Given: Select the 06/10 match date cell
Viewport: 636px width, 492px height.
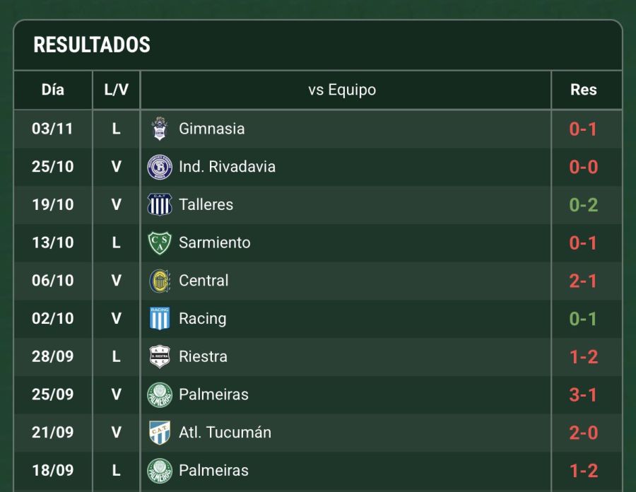Looking at the screenshot, I should tap(53, 281).
